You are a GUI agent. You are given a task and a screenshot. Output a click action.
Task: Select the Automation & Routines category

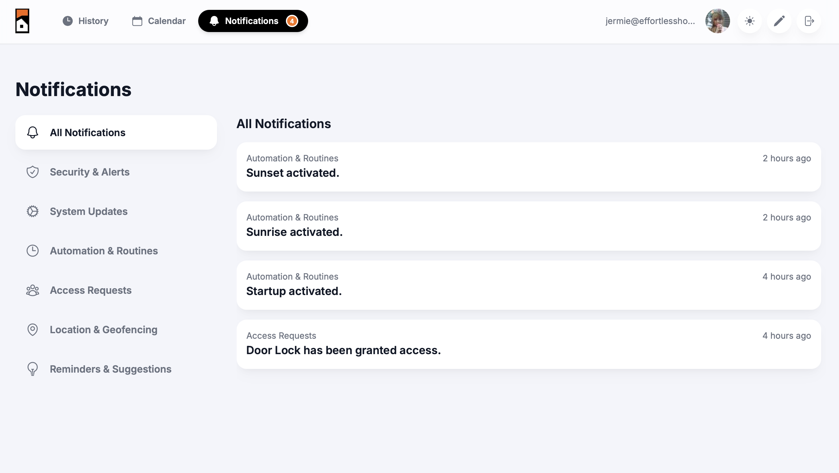click(x=104, y=251)
